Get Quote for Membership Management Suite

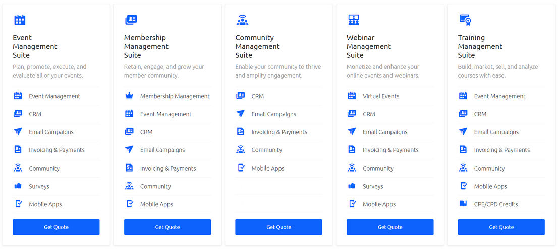167,227
